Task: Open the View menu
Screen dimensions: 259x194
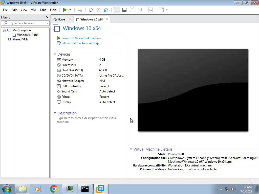Action: (x=24, y=10)
